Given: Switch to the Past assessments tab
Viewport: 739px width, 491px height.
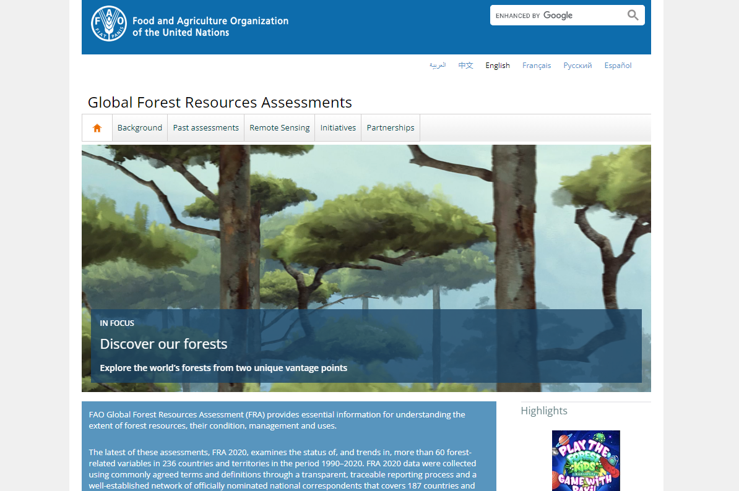Looking at the screenshot, I should click(205, 127).
